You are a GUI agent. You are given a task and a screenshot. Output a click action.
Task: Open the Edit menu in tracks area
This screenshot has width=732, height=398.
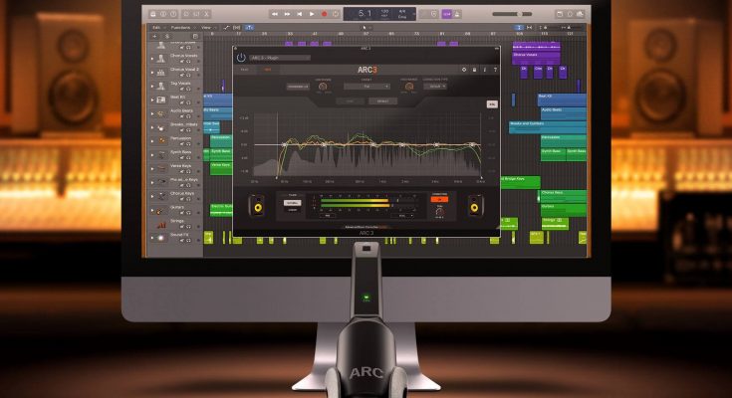156,29
